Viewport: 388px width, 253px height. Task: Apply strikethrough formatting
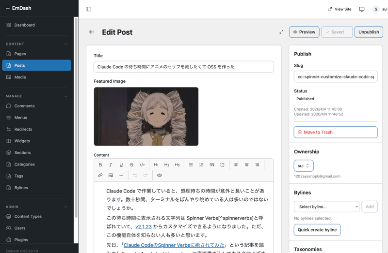(x=131, y=164)
